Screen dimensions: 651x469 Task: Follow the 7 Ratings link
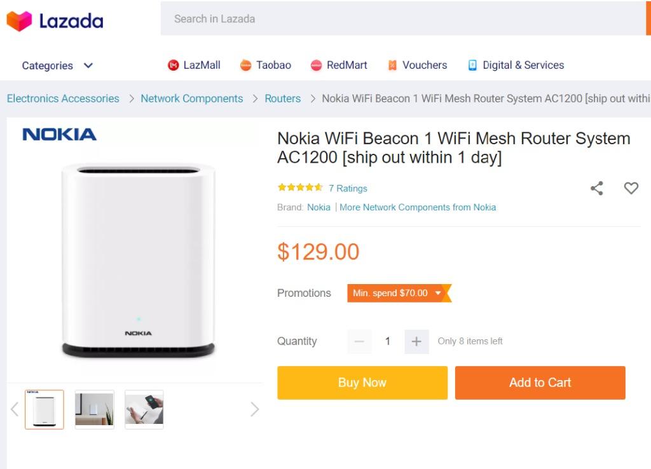pos(348,188)
